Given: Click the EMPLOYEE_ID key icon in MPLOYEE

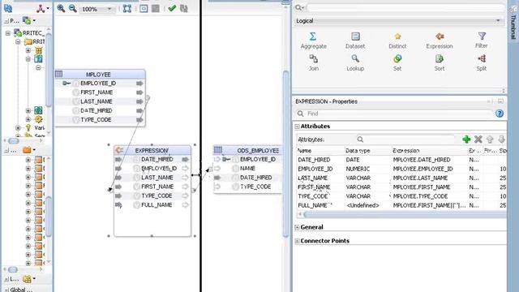Looking at the screenshot, I should 66,84.
